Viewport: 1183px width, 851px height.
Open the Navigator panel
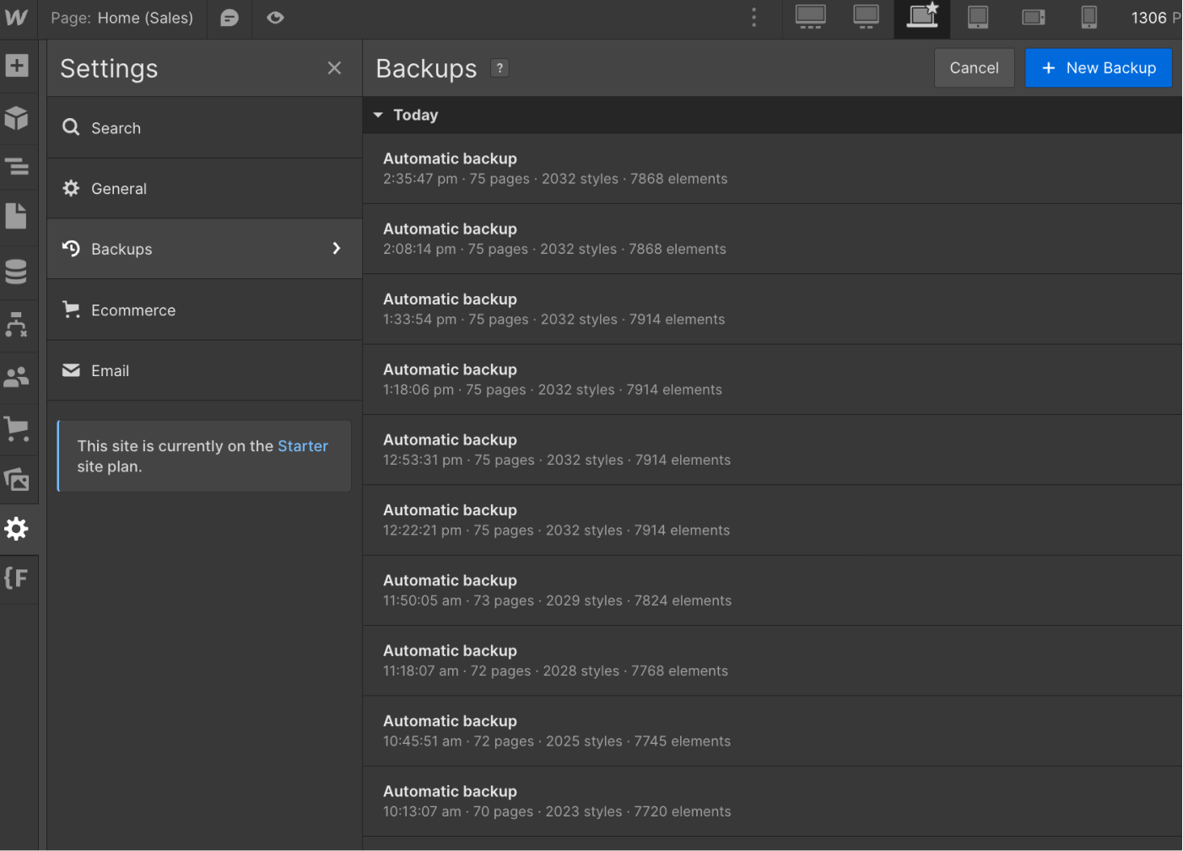(18, 167)
